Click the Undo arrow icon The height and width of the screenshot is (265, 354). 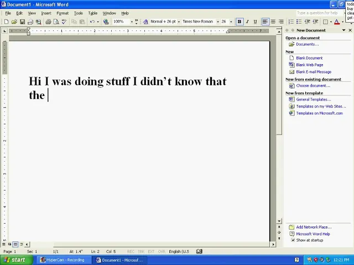(x=92, y=22)
